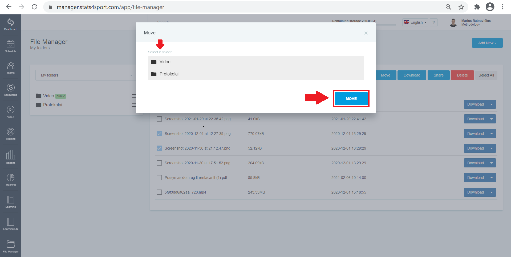Uncheck Screenshot 2020-12-01 at 12.27.39.png
This screenshot has height=257, width=511.
159,134
